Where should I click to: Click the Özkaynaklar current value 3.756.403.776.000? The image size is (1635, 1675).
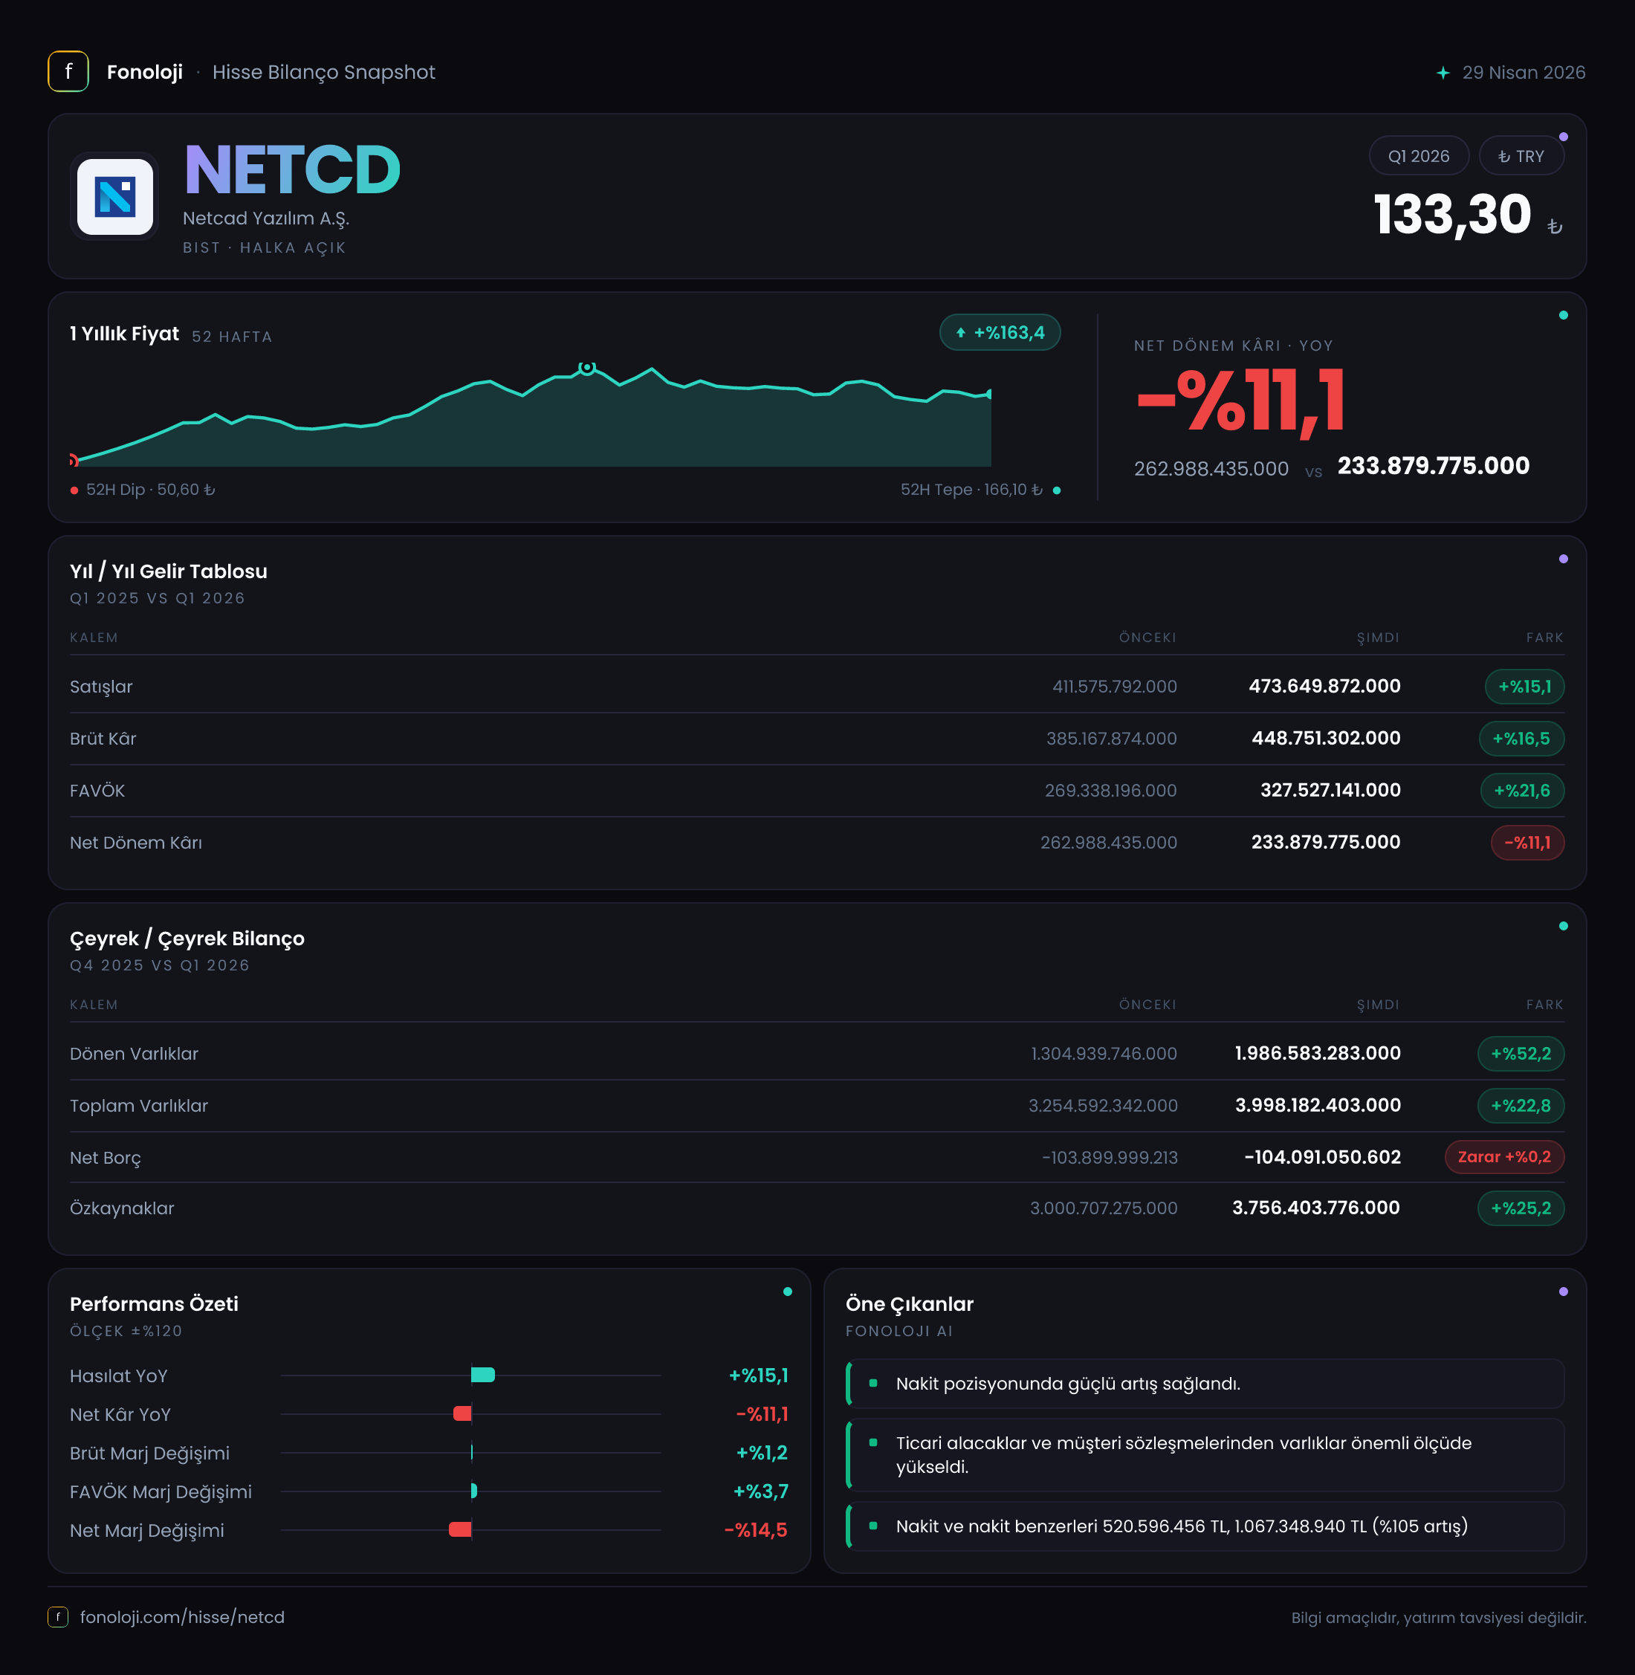pos(1315,1207)
